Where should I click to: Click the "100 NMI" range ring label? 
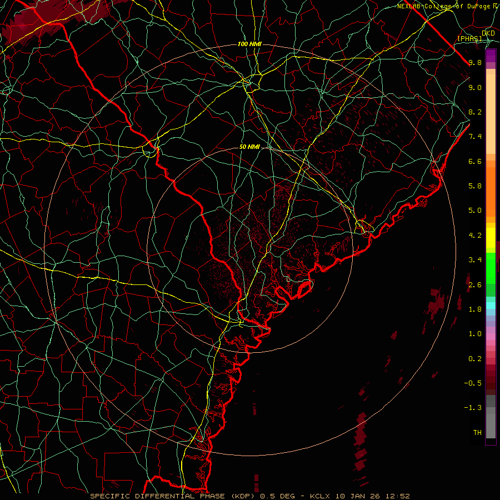[x=249, y=44]
